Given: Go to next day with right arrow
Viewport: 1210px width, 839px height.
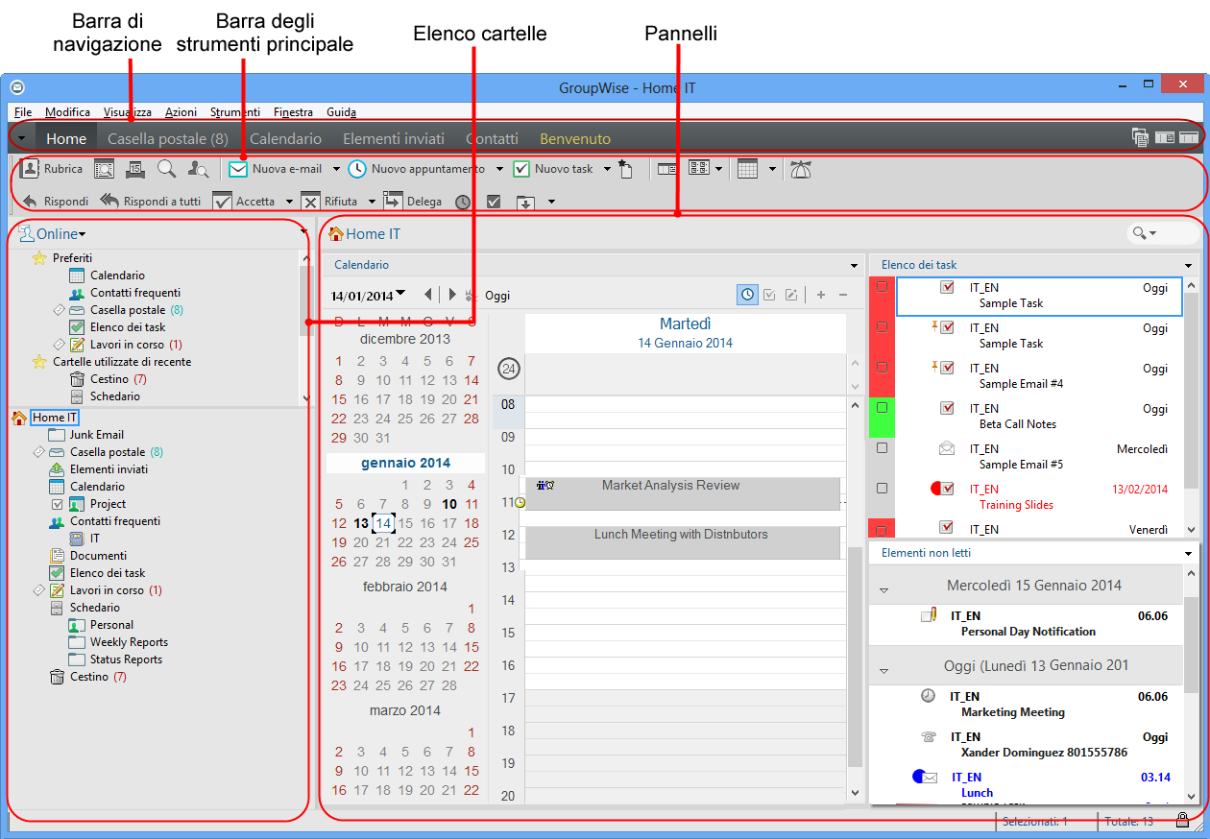Looking at the screenshot, I should (452, 295).
